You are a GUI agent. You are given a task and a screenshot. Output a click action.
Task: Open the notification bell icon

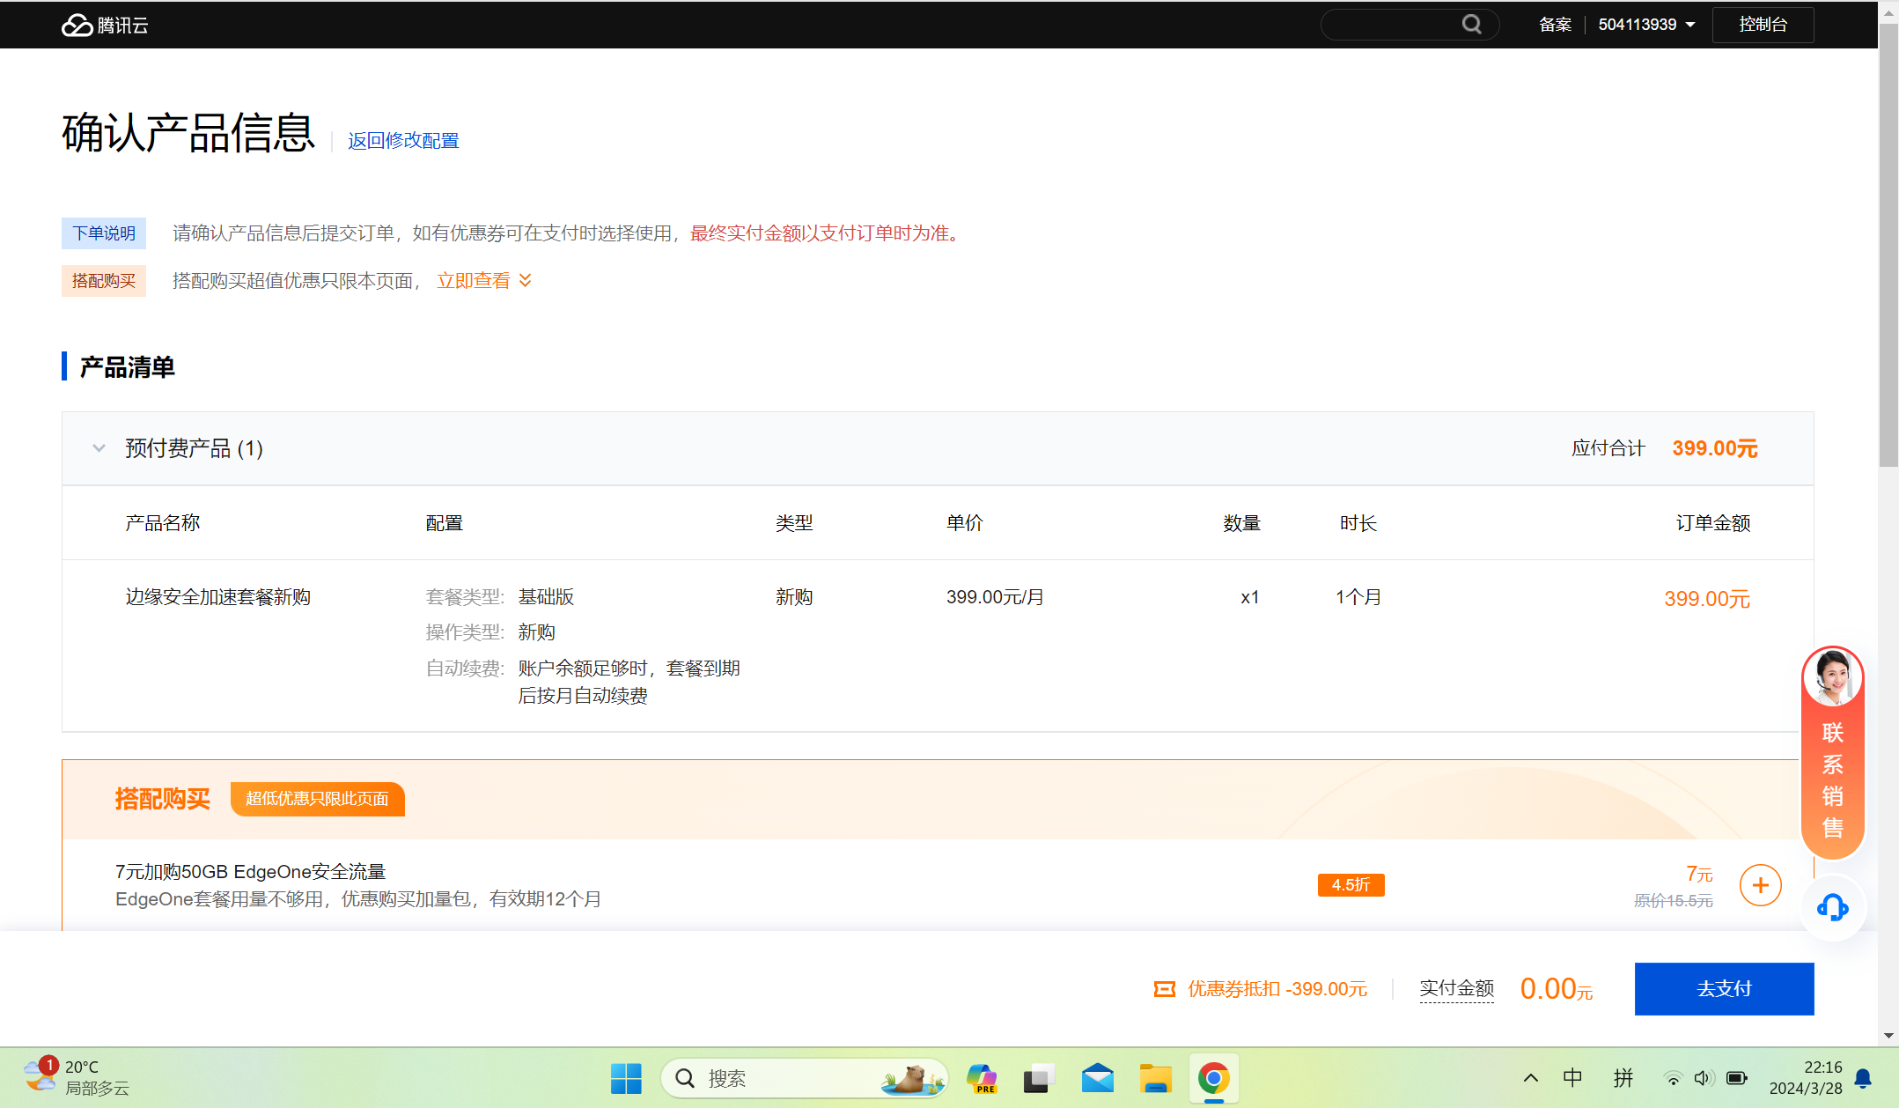click(1863, 1078)
